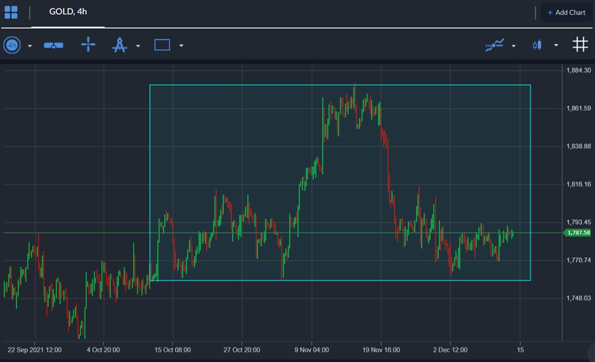This screenshot has height=362, width=595.
Task: Expand the chart type dropdown arrow
Action: [x=556, y=46]
